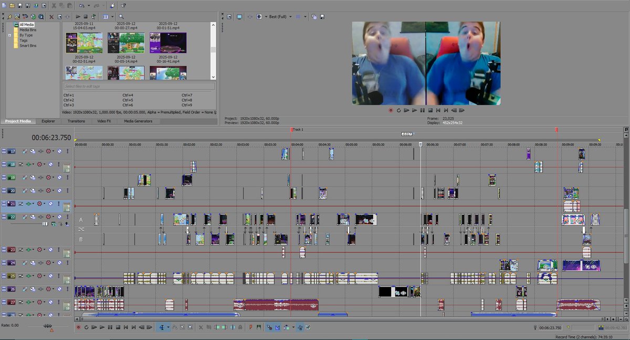Remove selected media with the red X

51,17
